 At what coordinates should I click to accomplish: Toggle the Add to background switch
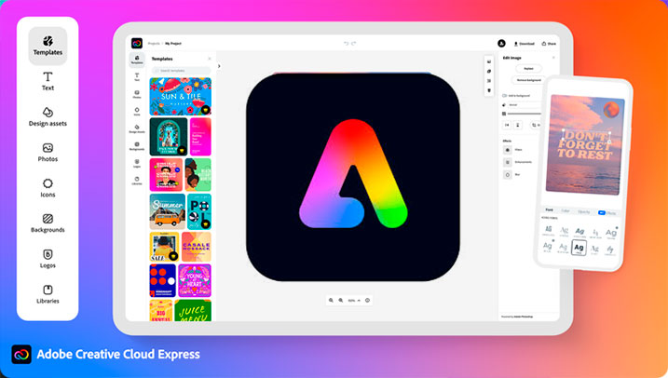504,96
